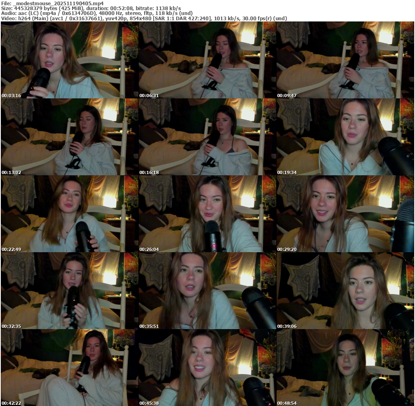Open the thumbnail stamped 00:45:38
415x406 pixels.
207,368
